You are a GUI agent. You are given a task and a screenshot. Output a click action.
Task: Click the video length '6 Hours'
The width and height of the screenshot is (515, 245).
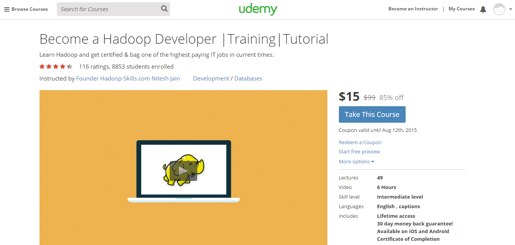pyautogui.click(x=386, y=187)
